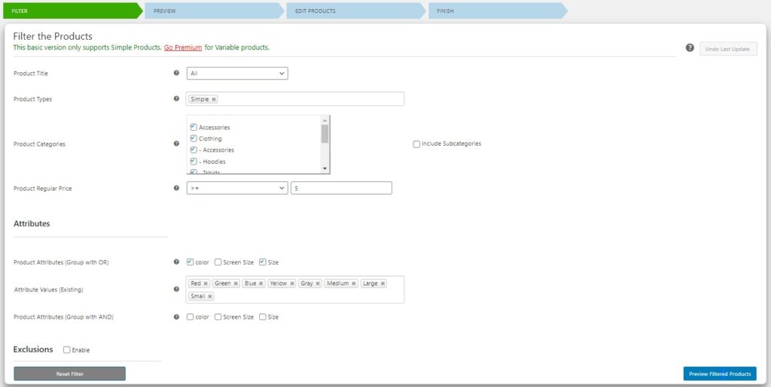Click inside the Product Types tag field
This screenshot has width=771, height=387.
(295, 98)
